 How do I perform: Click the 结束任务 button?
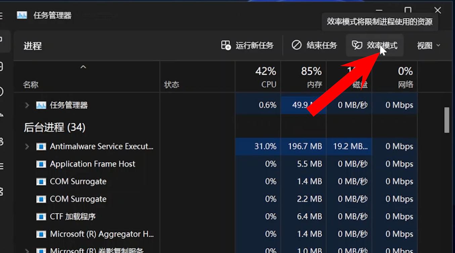coord(314,45)
